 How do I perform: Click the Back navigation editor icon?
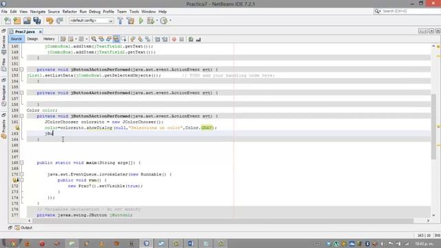[x=71, y=39]
